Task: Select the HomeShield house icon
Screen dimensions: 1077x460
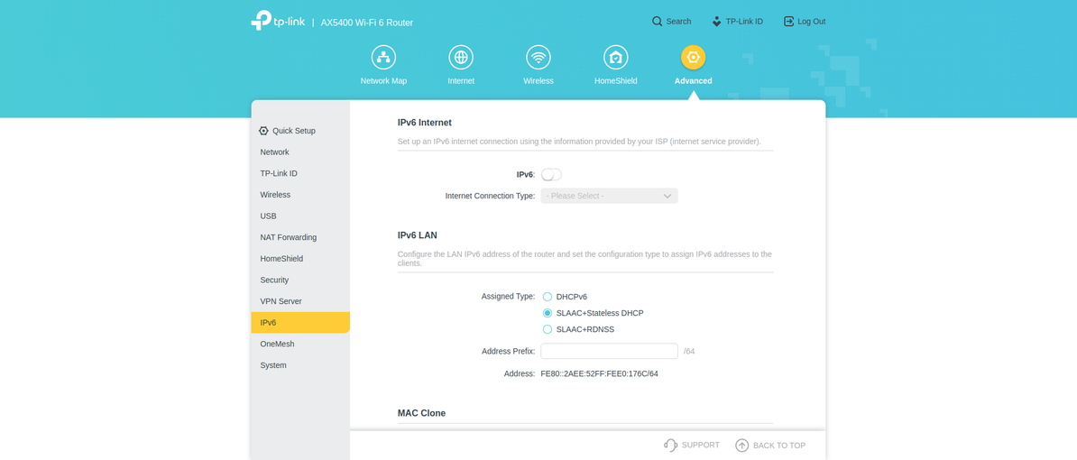Action: click(616, 58)
